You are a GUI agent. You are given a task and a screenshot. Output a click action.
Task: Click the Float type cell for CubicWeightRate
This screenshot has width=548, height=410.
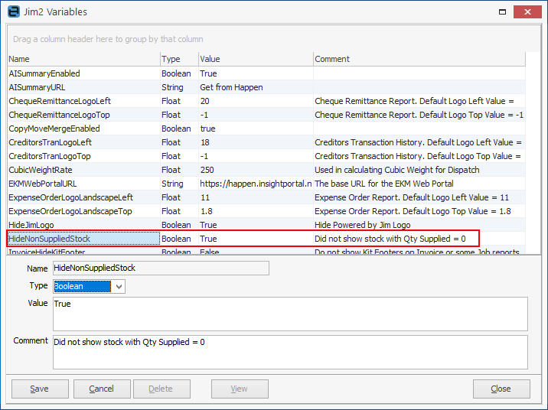coord(179,170)
